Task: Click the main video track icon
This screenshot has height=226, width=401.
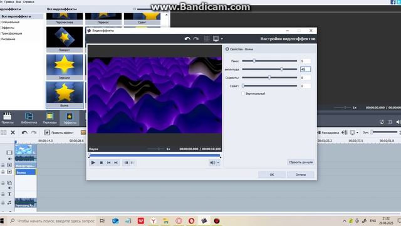Action: 9,153
